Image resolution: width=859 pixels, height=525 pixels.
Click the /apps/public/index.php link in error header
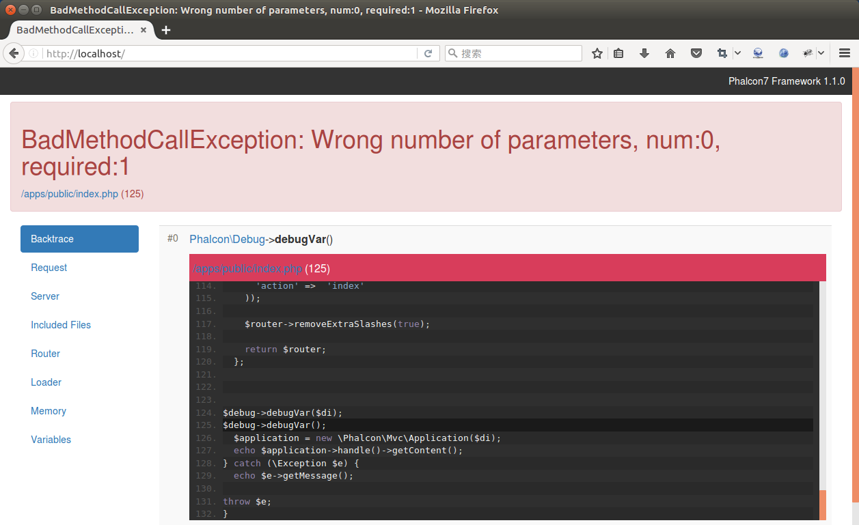pyautogui.click(x=70, y=194)
